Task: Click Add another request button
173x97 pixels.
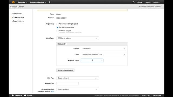Action: [65, 70]
